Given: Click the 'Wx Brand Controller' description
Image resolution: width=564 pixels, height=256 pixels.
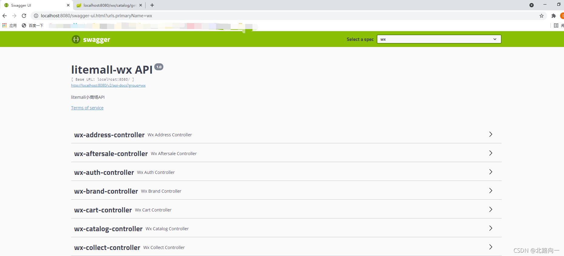Looking at the screenshot, I should tap(161, 191).
